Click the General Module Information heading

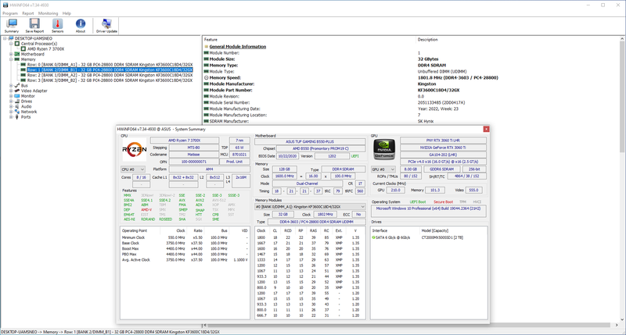click(x=238, y=47)
